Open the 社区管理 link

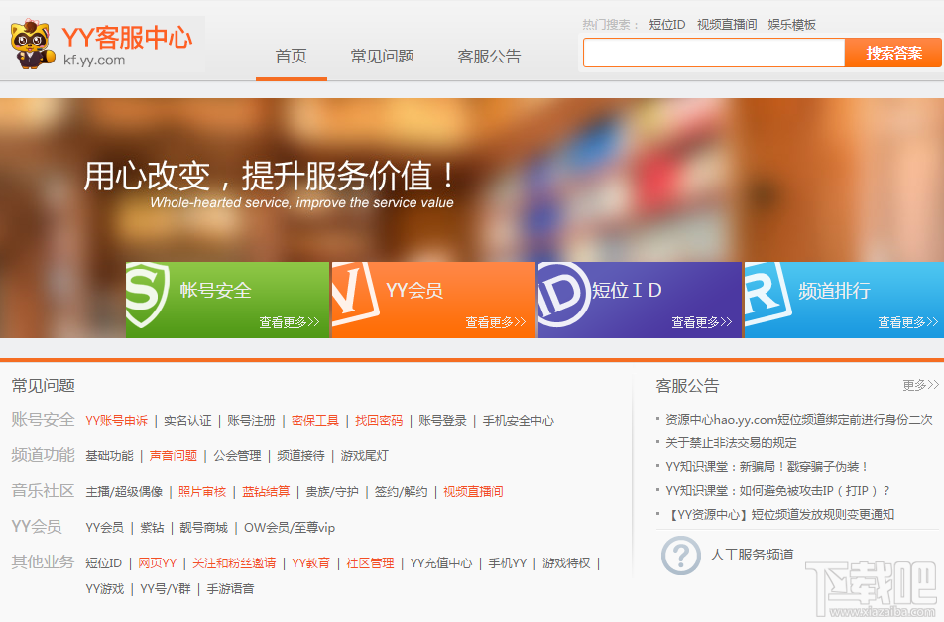[x=370, y=563]
